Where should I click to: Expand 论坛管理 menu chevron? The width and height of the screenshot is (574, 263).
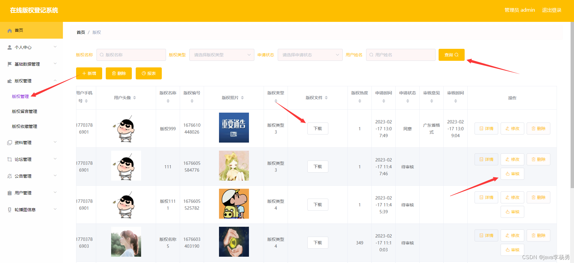[55, 159]
